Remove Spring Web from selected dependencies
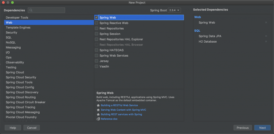The image size is (274, 134). tap(266, 23)
